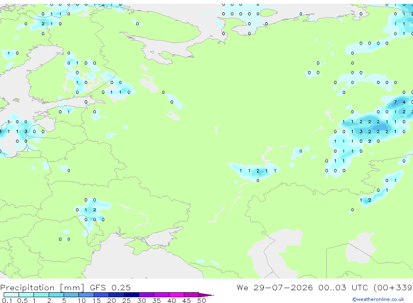Screen dimensions: 413x303
Task: Select the 10–15 mm legend swatch
Action: click(x=86, y=295)
